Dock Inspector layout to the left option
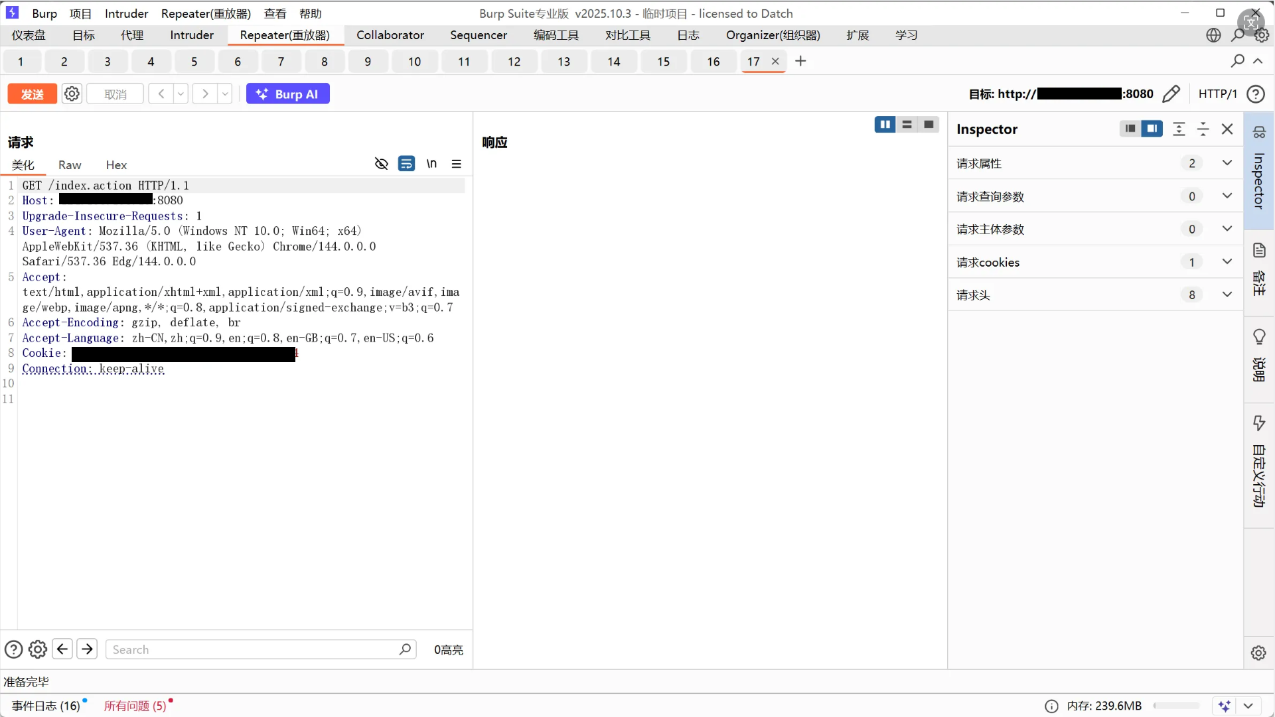The image size is (1275, 717). [x=1130, y=129]
